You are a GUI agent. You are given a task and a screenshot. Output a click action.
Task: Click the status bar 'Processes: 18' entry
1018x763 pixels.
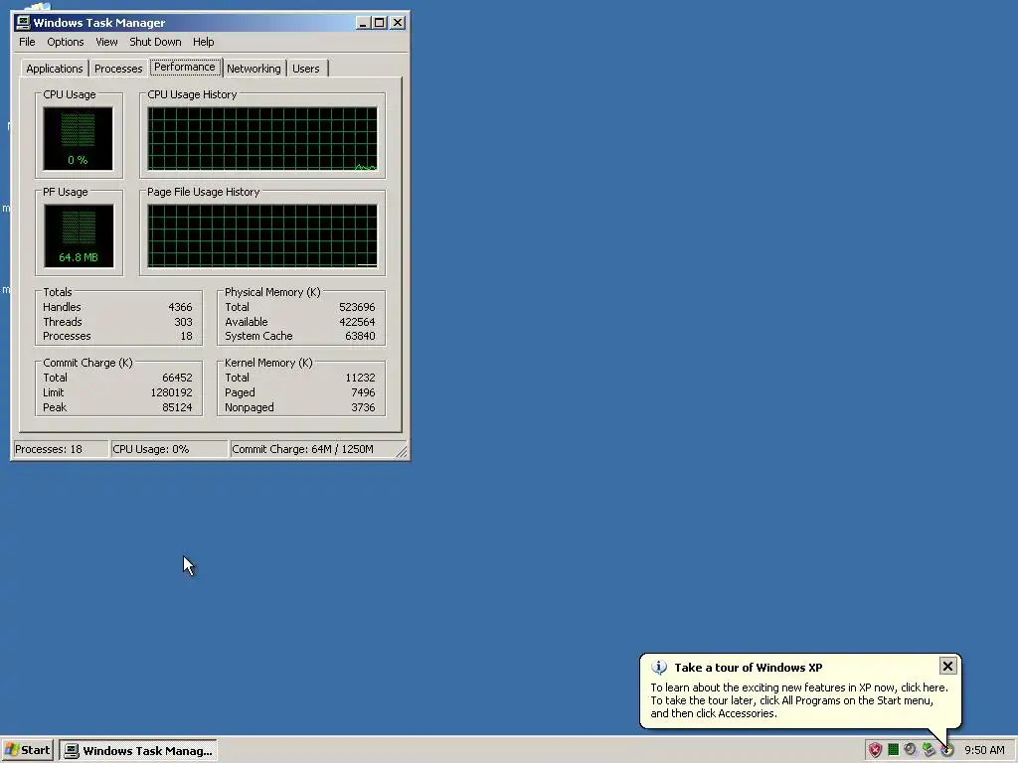pos(61,449)
